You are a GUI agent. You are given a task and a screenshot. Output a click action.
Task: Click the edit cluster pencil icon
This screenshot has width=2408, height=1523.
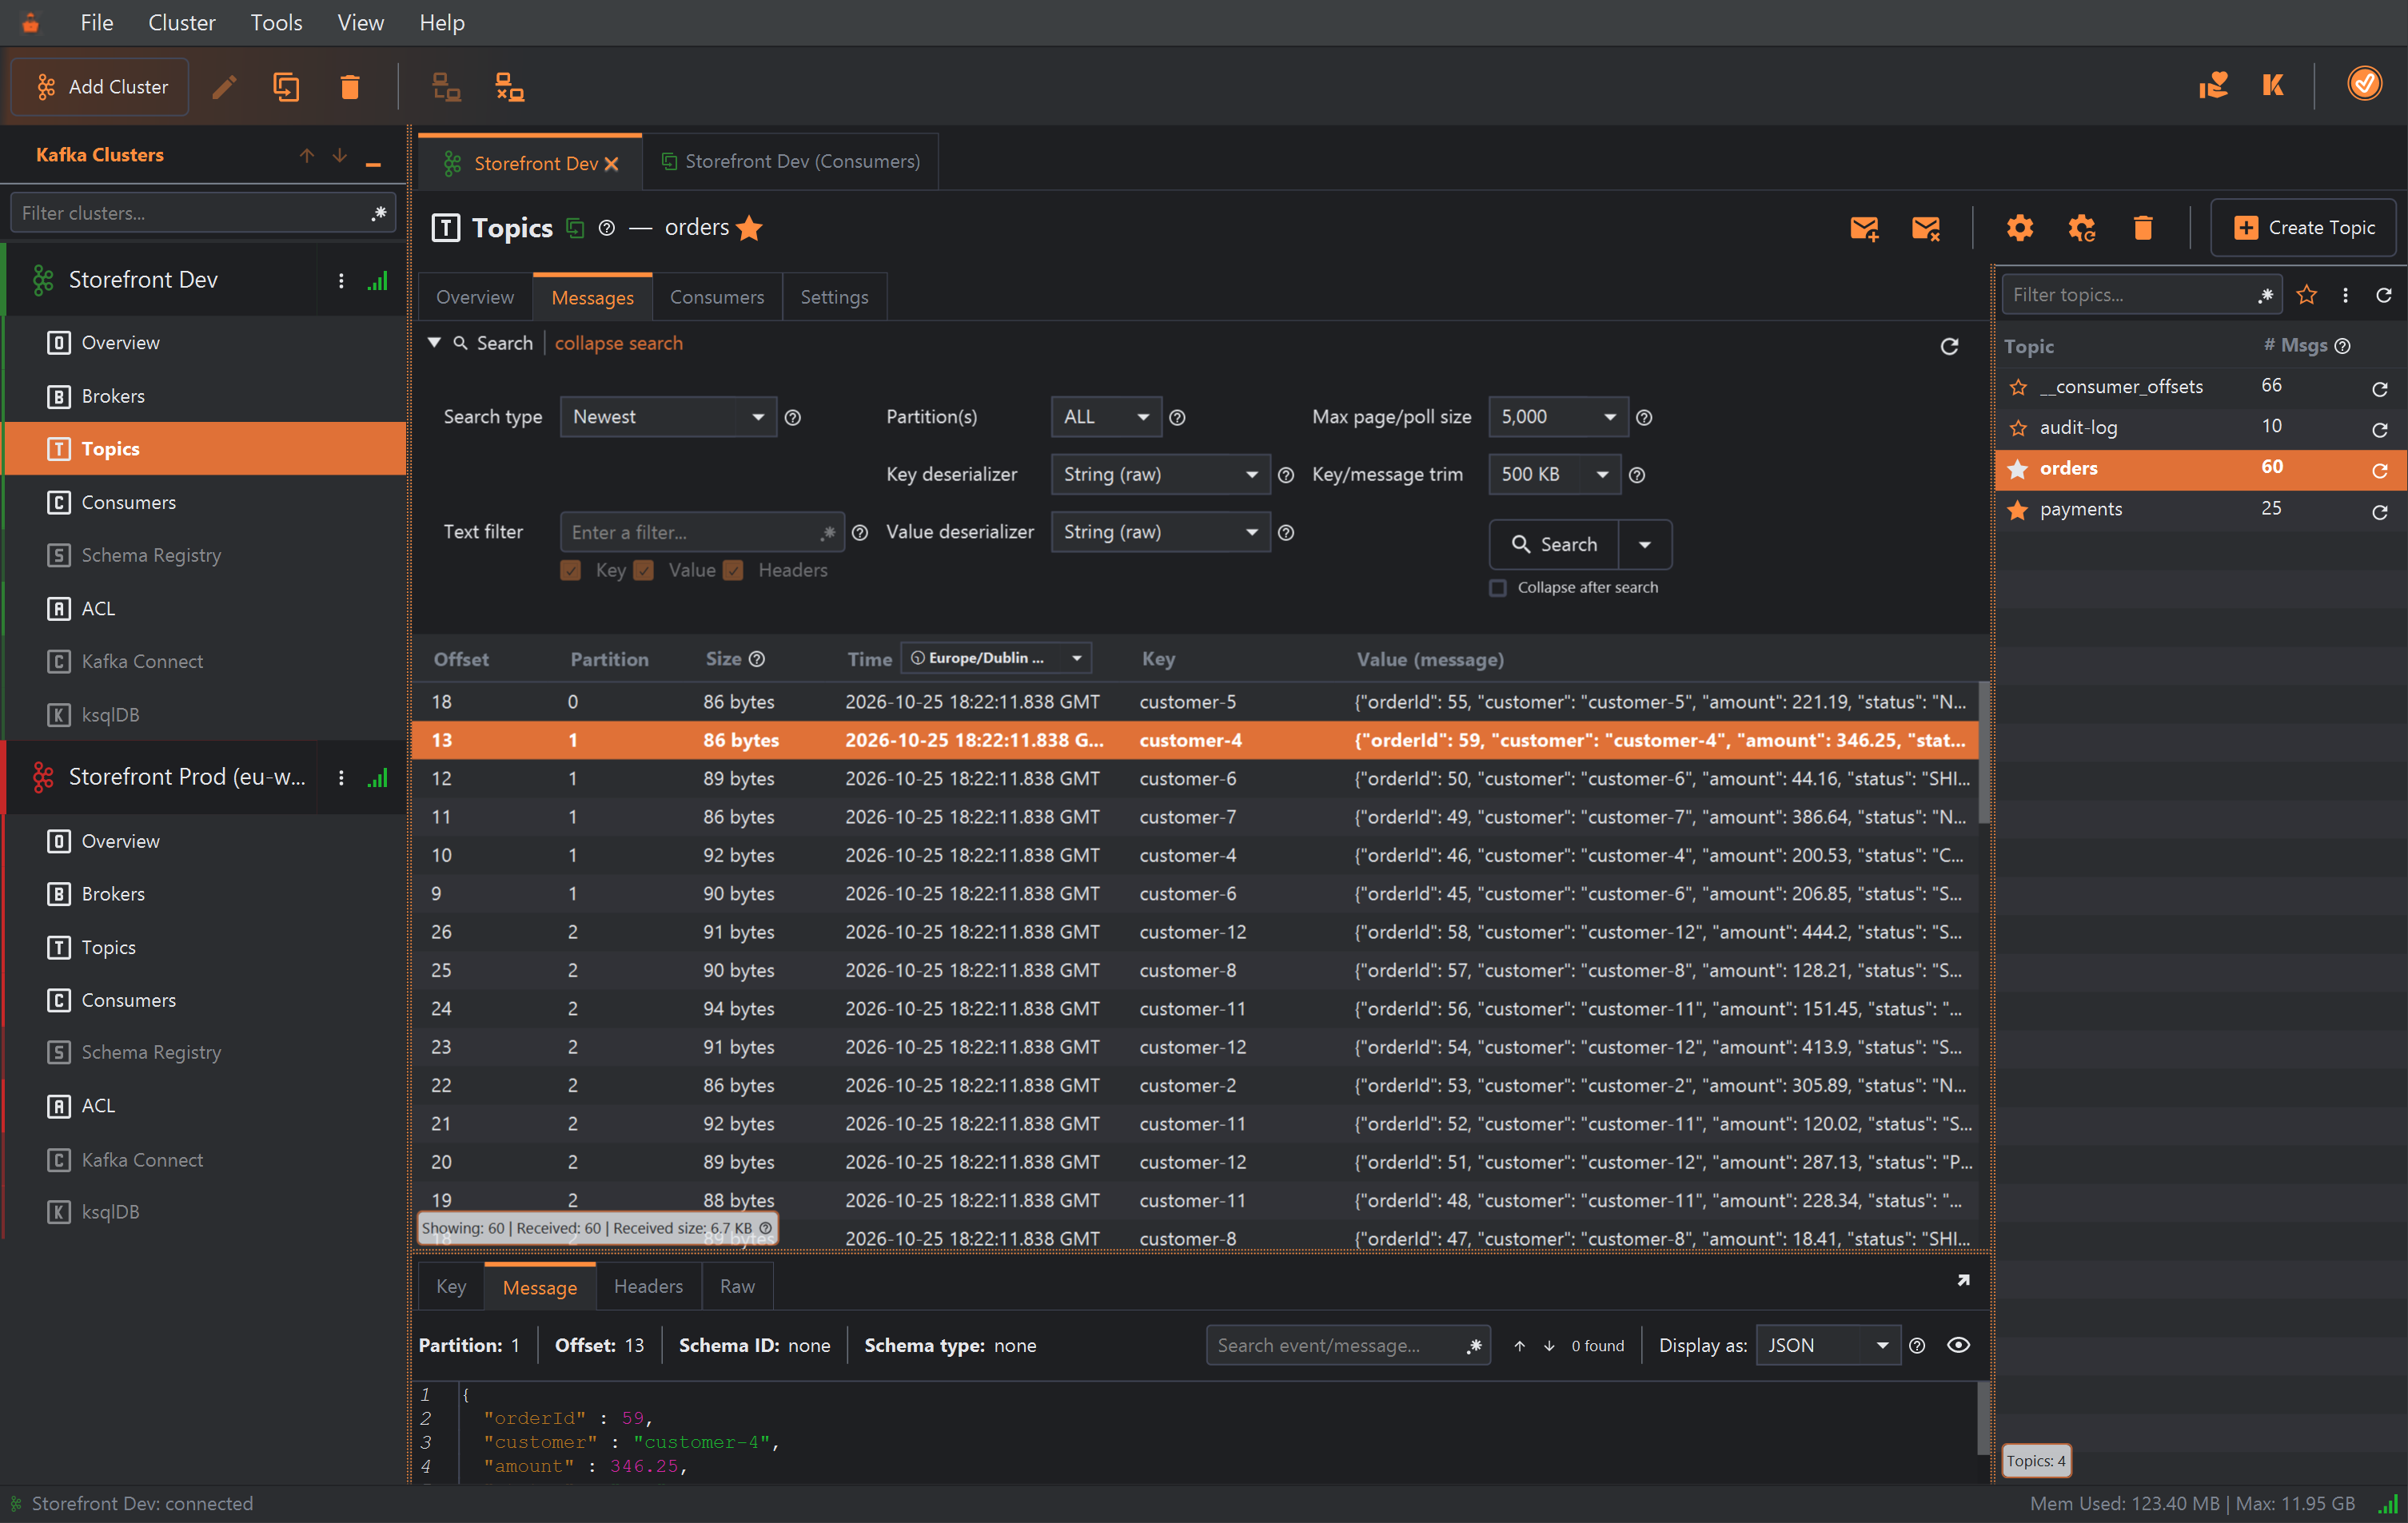coord(224,87)
